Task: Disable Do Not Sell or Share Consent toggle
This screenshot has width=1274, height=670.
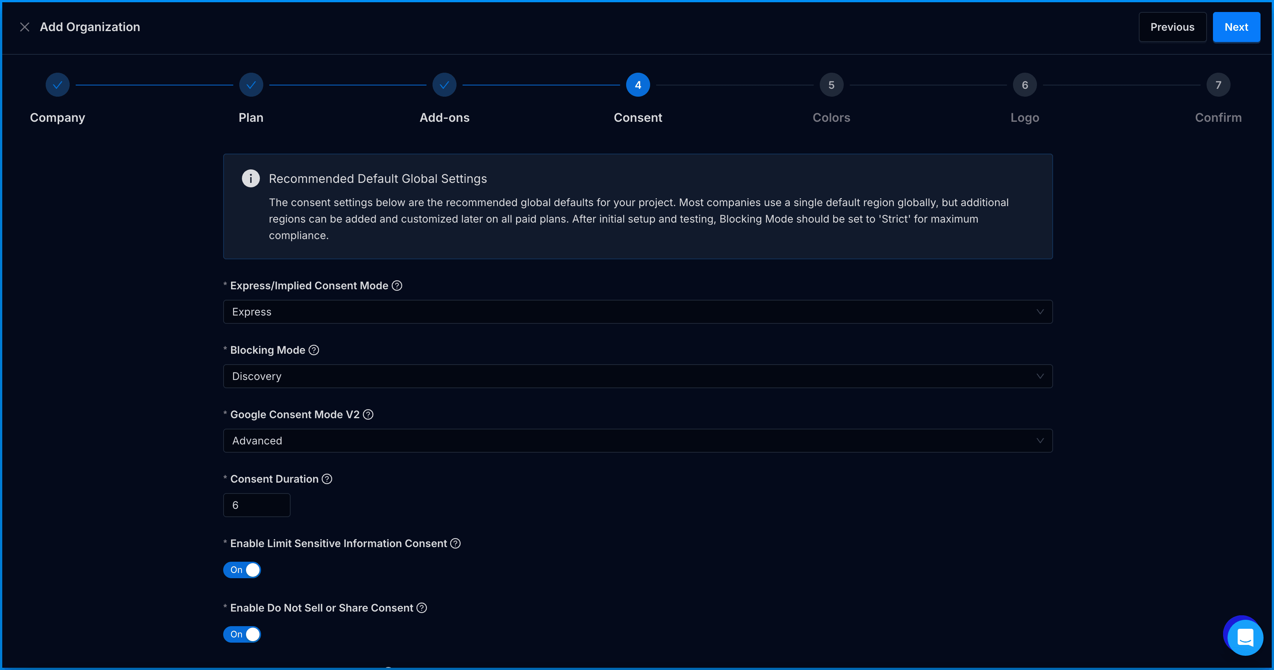Action: coord(242,634)
